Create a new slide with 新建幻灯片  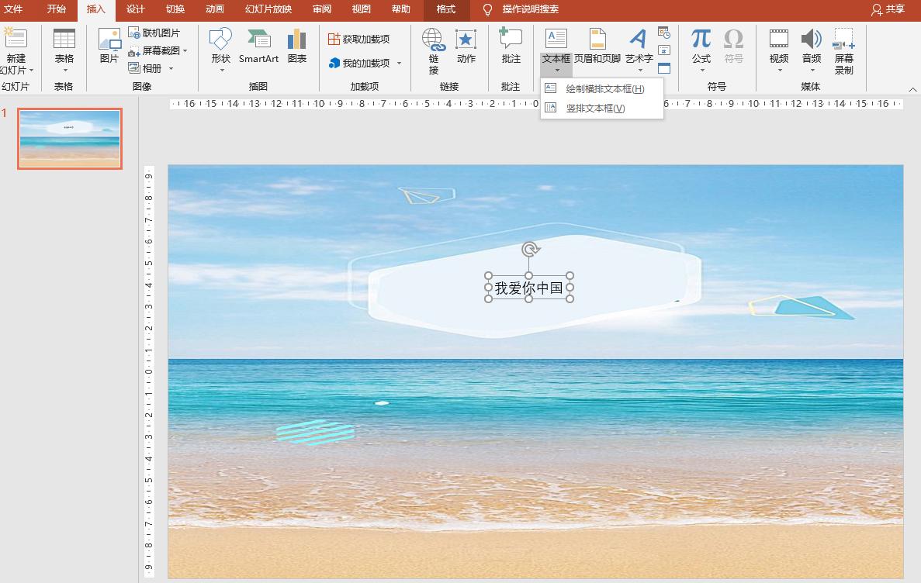16,48
